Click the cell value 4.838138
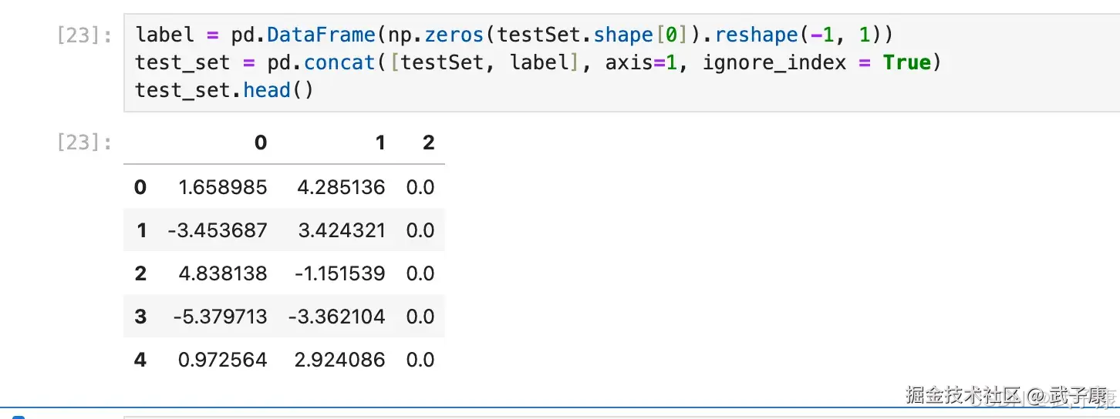The width and height of the screenshot is (1120, 419). point(222,273)
